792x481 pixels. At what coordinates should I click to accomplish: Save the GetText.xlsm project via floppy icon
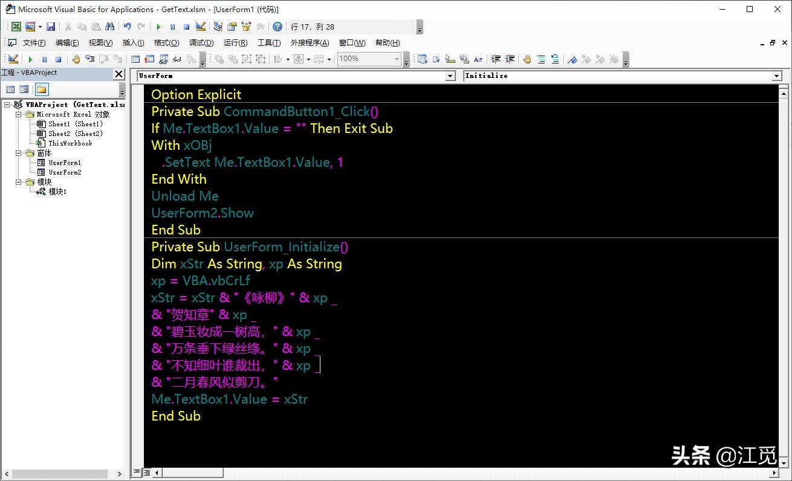point(51,27)
